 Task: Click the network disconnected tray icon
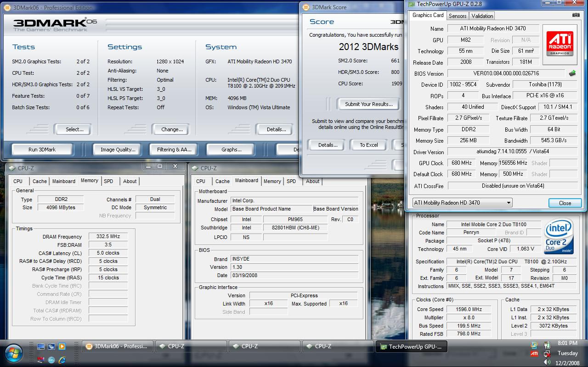[547, 354]
